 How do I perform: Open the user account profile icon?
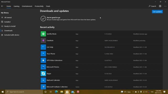(160, 6)
